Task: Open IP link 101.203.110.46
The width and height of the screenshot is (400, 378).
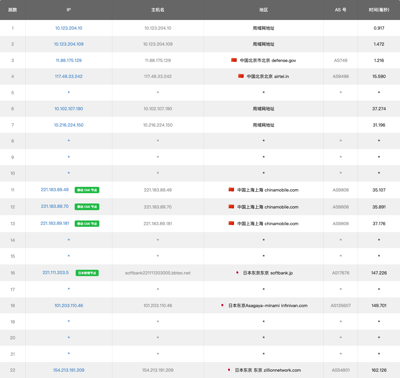Action: pos(69,305)
